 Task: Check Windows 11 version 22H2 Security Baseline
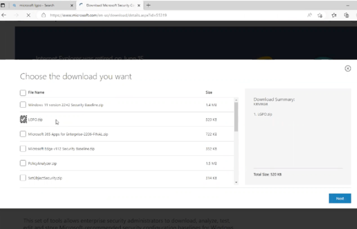coord(23,105)
